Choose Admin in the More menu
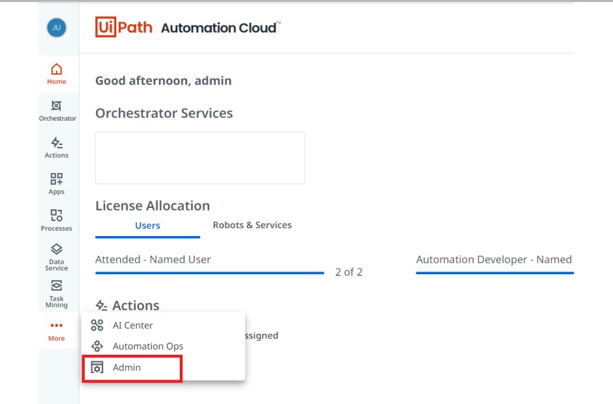The width and height of the screenshot is (613, 404). [x=163, y=367]
